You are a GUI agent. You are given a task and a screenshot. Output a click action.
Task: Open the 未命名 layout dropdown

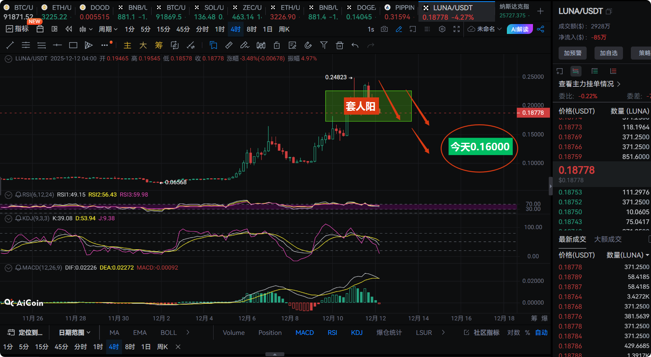[485, 29]
